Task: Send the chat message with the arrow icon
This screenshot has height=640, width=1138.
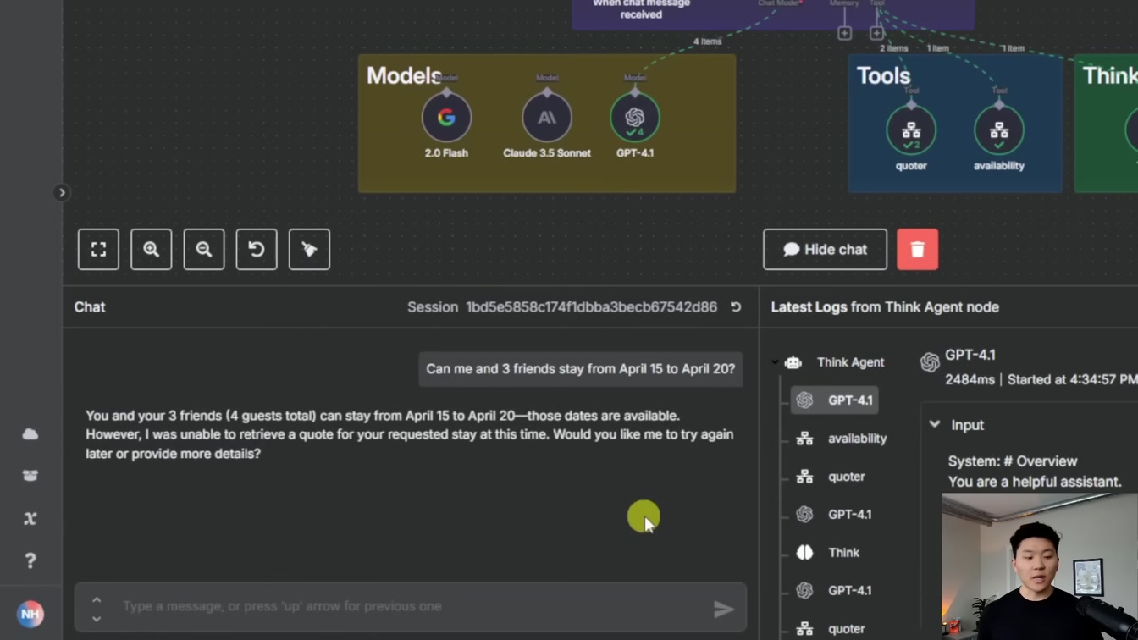Action: click(x=723, y=609)
